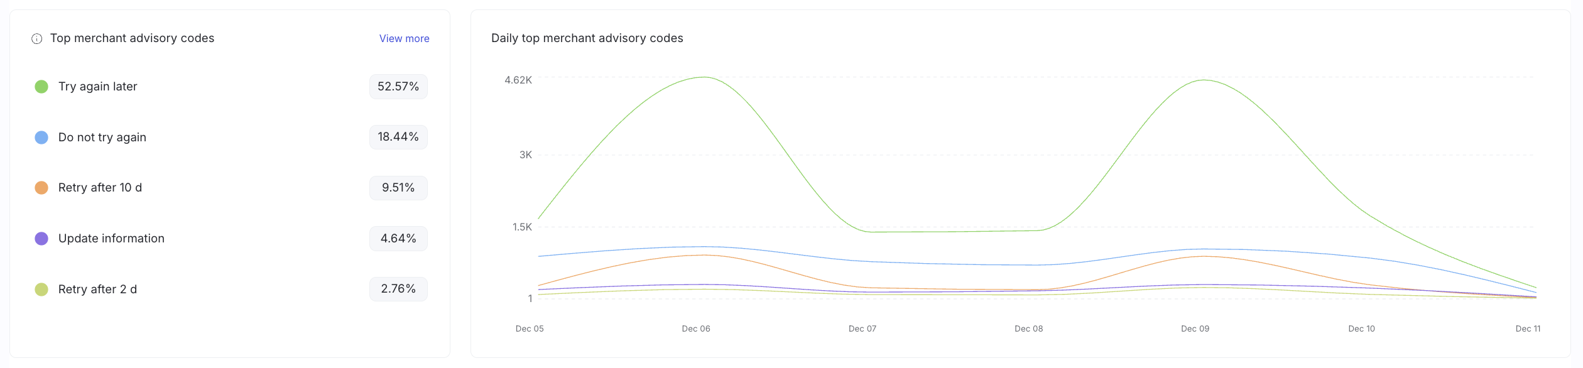Image resolution: width=1583 pixels, height=368 pixels.
Task: Click the Daily top merchant advisory codes chart title
Action: [x=587, y=38]
